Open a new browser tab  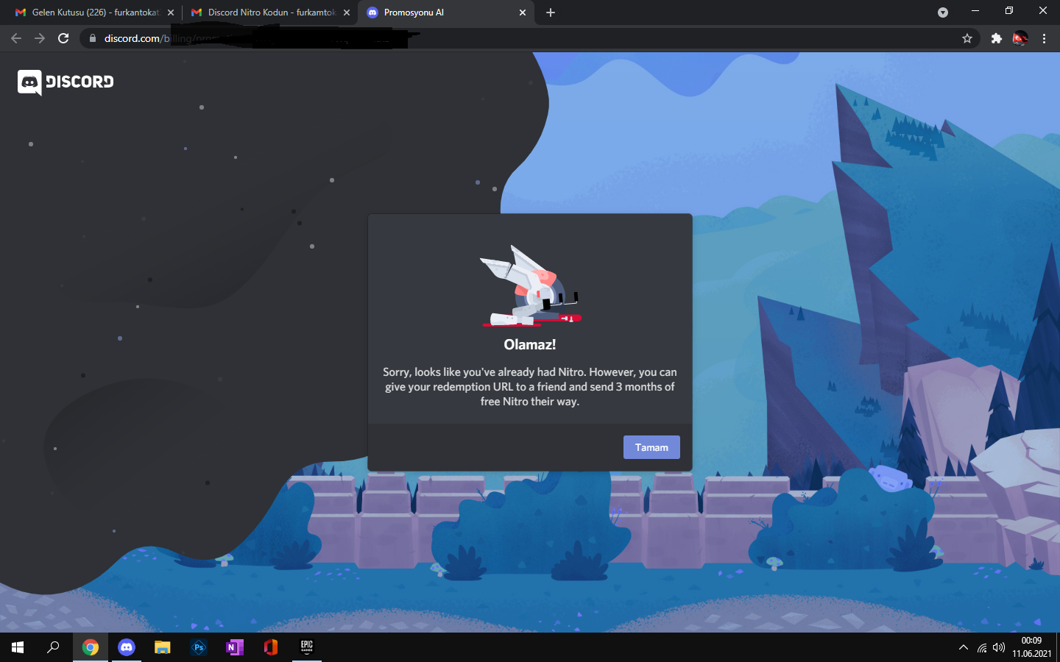pos(551,13)
